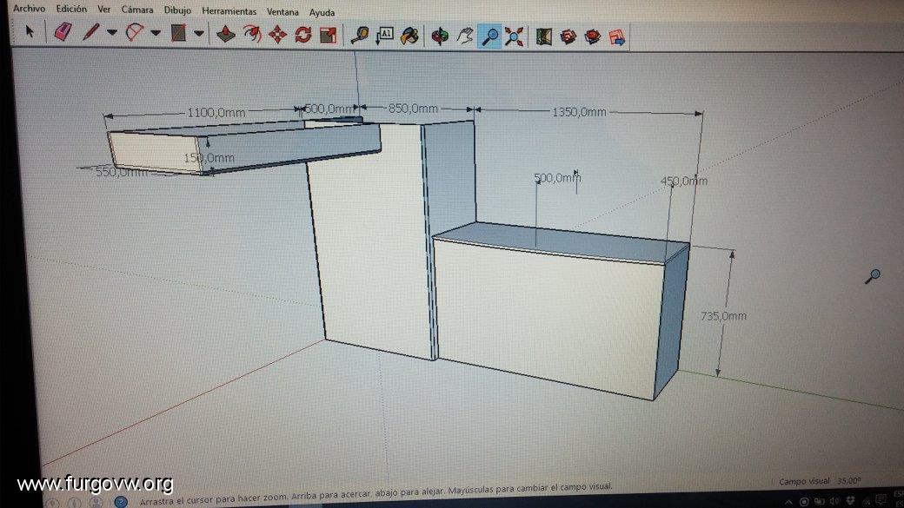Click the 735,0mm height dimension

click(723, 315)
